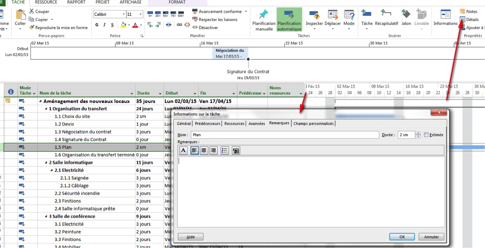Click the Couper scissors icon
This screenshot has height=248, width=485.
tap(31, 12)
